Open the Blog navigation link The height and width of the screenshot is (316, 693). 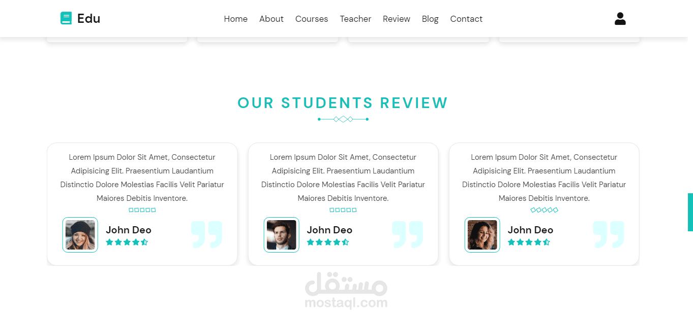(x=430, y=19)
